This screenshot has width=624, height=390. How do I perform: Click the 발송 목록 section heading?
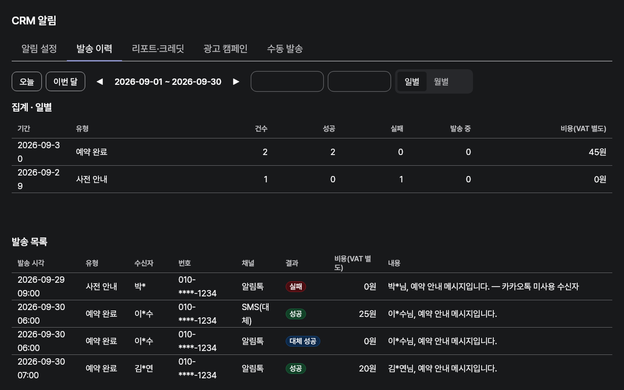point(29,242)
